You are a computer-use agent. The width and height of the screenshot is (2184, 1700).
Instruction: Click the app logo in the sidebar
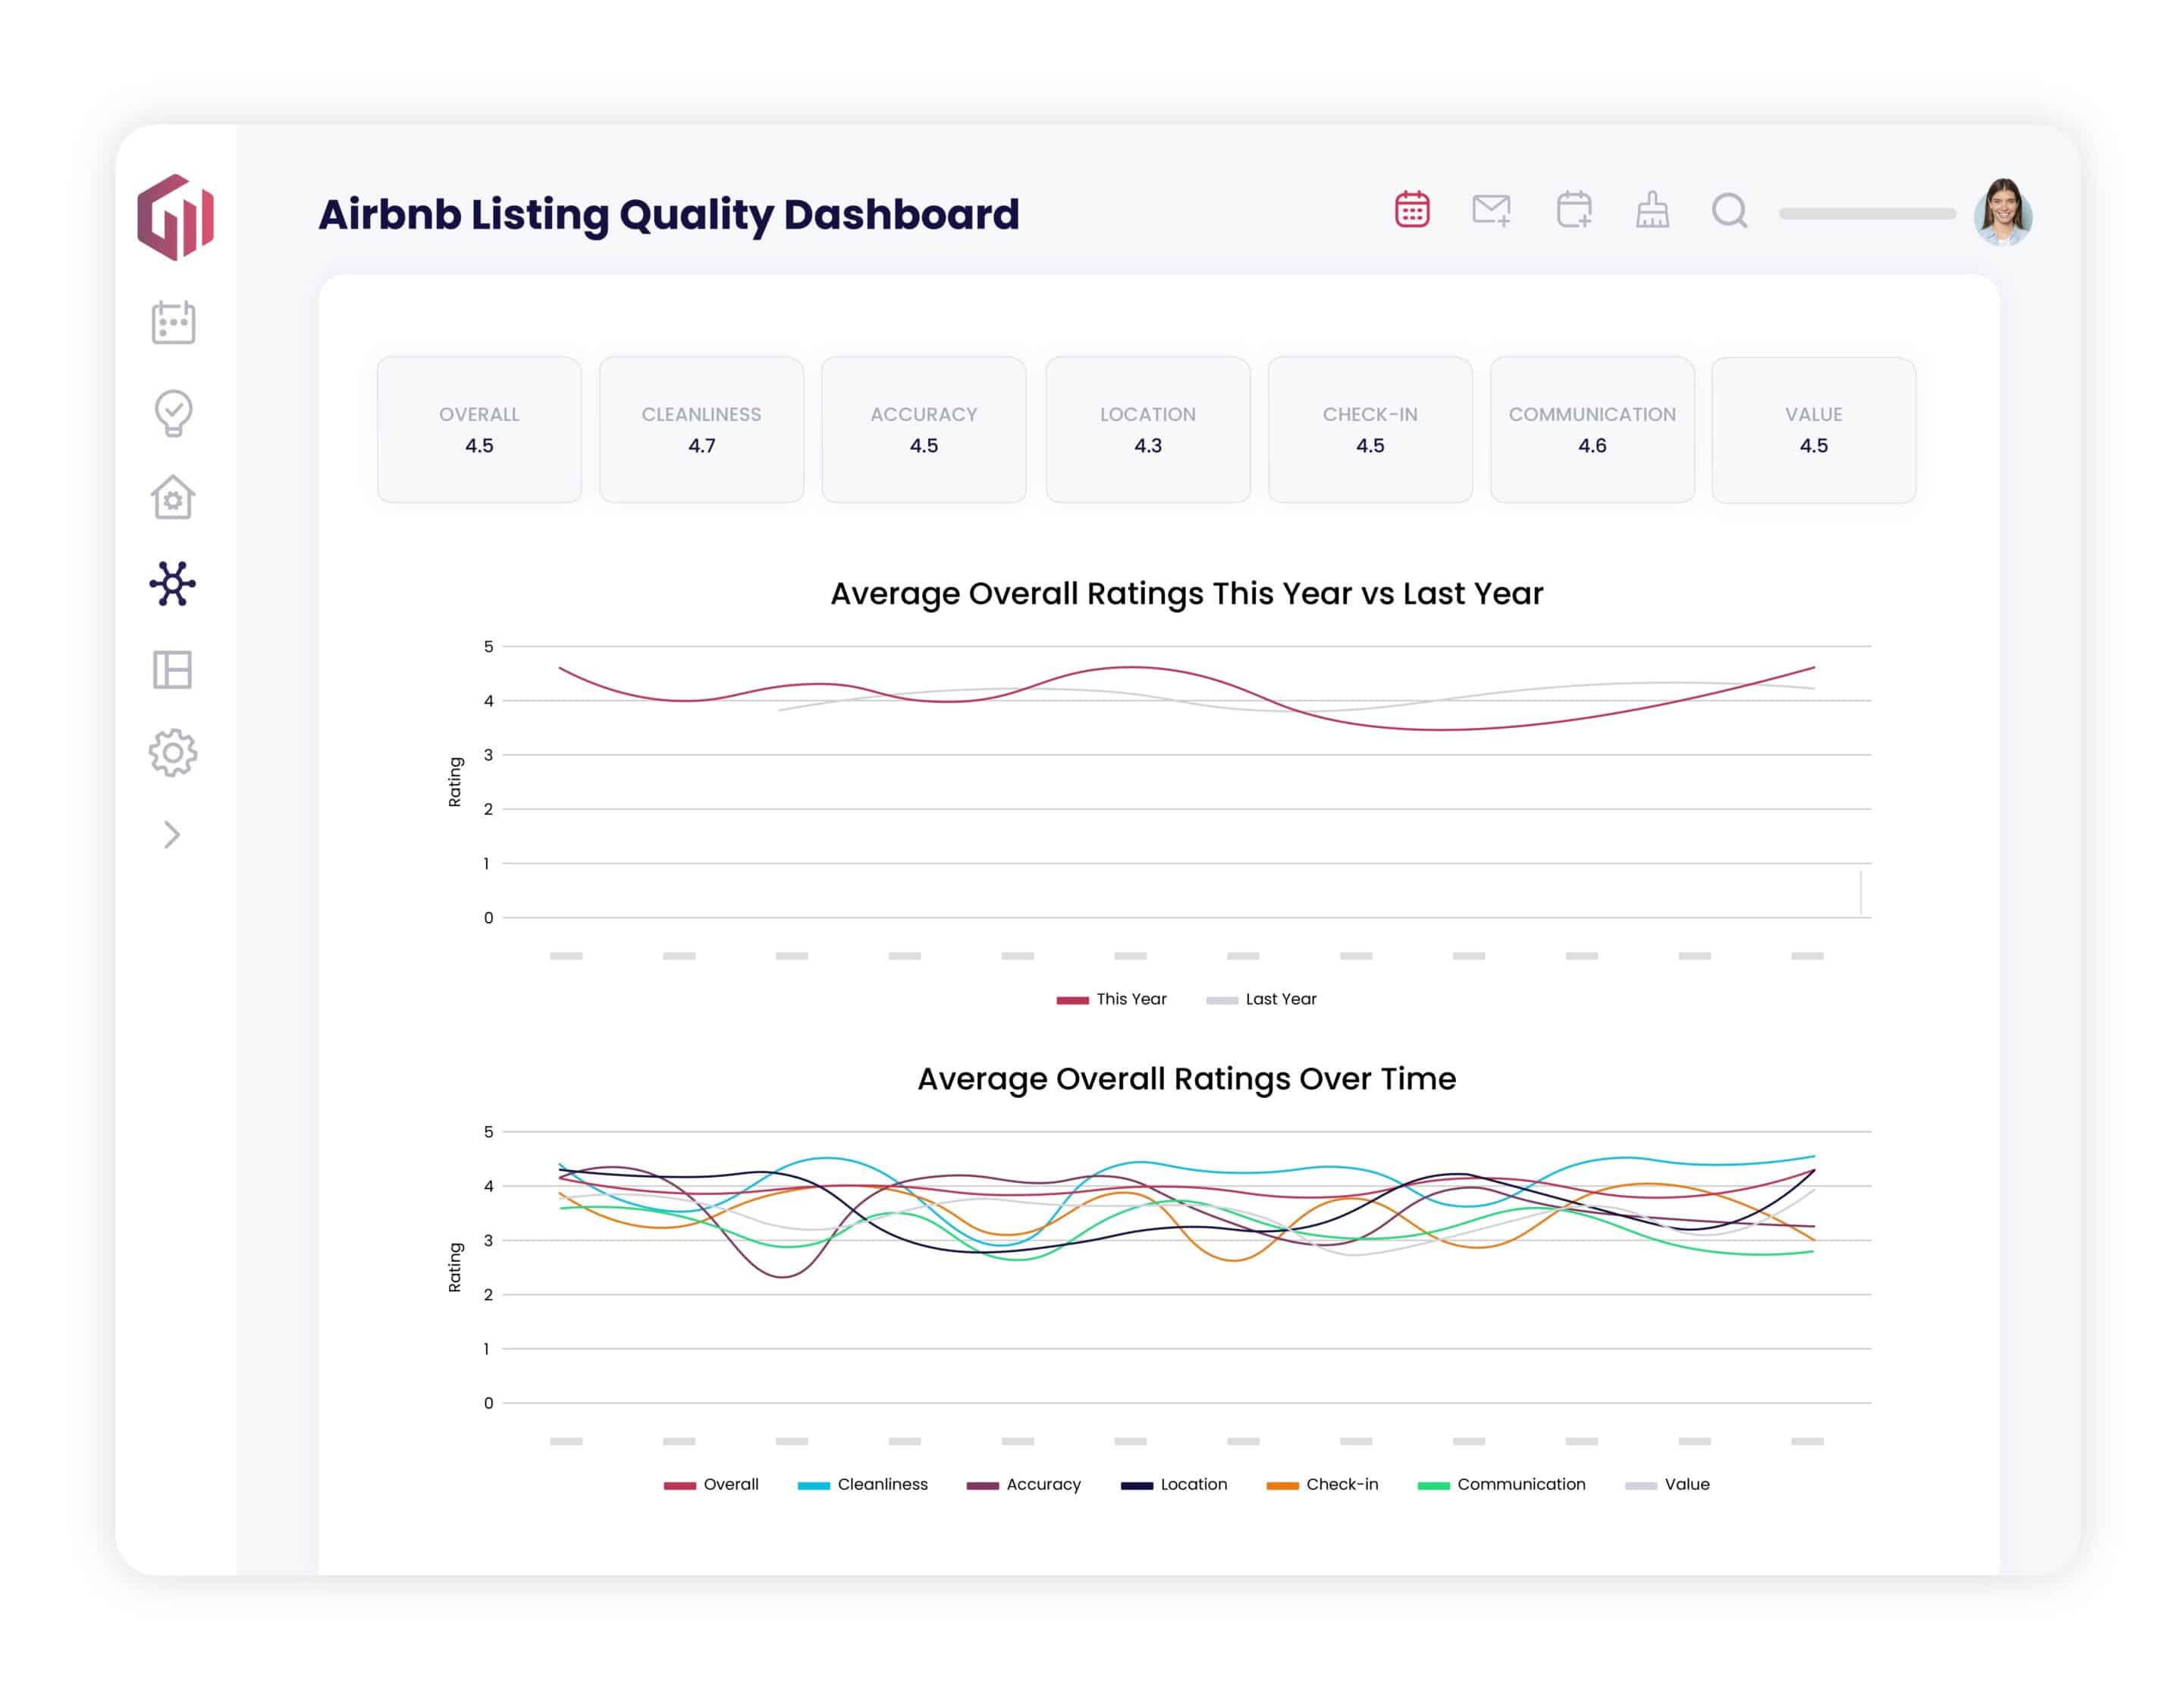[175, 216]
